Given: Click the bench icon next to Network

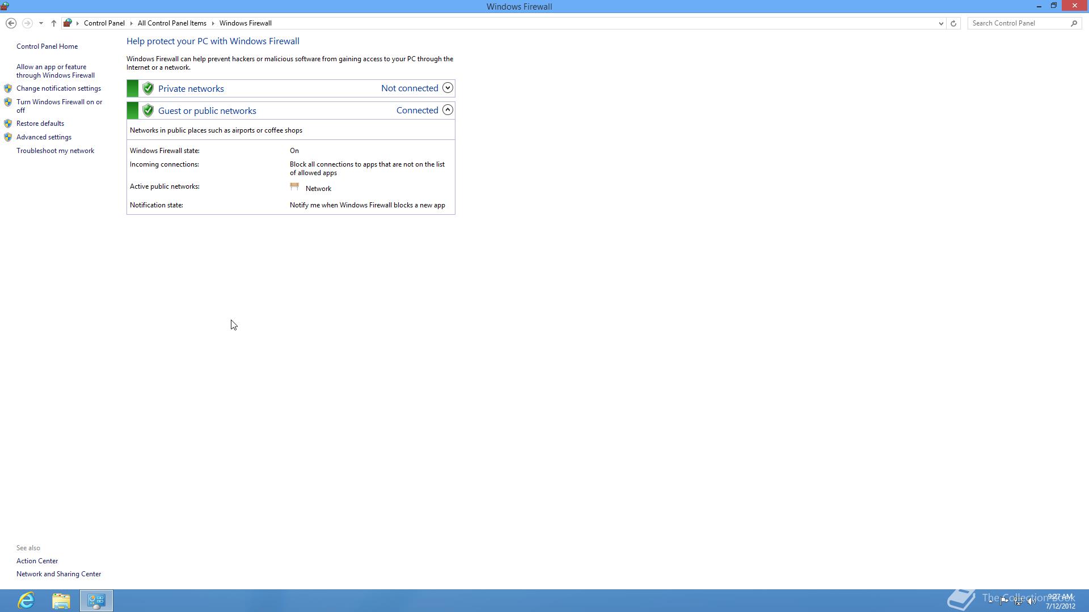Looking at the screenshot, I should [294, 186].
